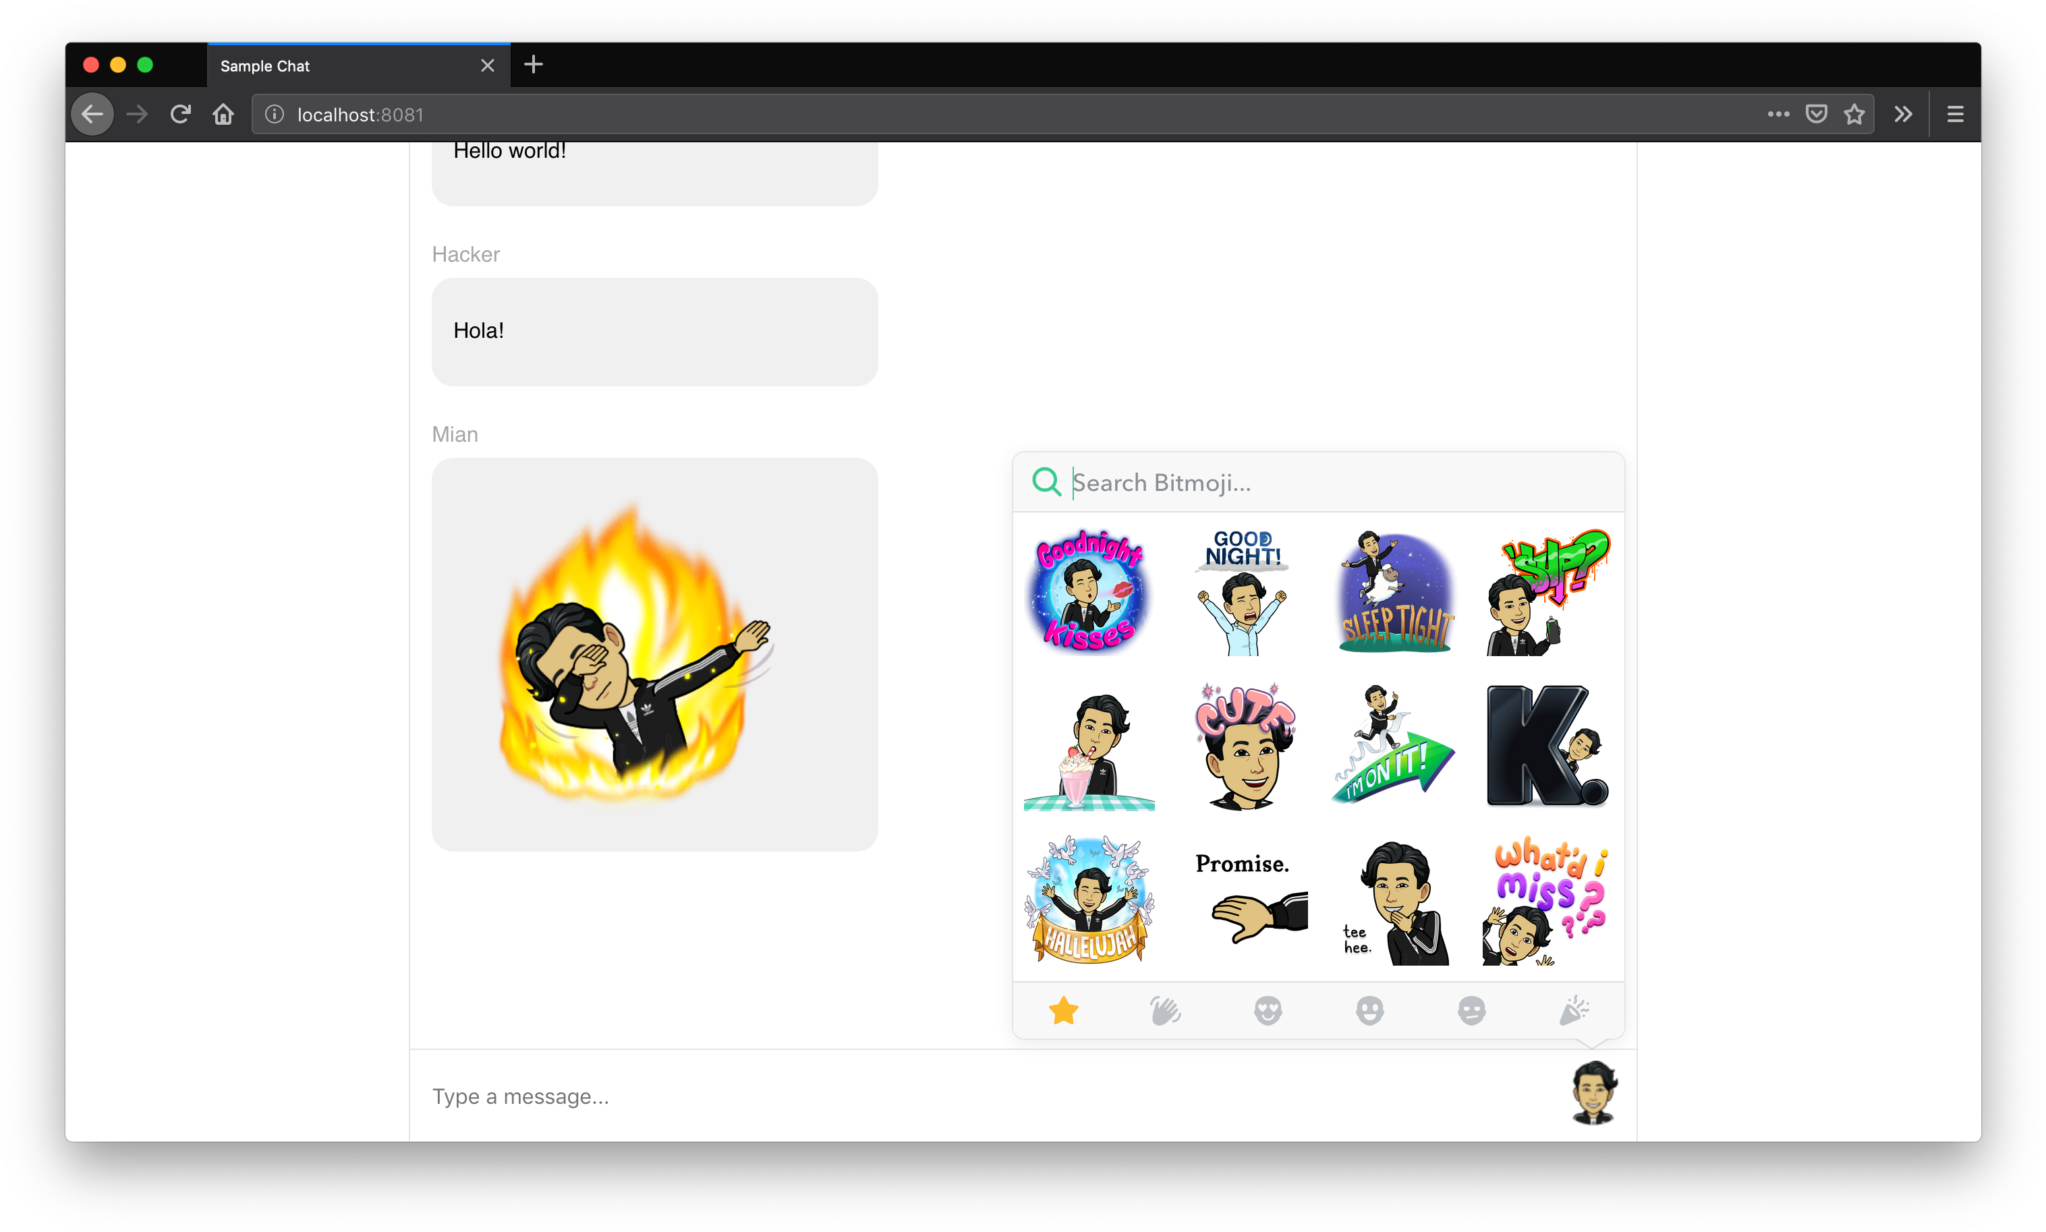Select the happy face category
The image size is (2046, 1232).
click(x=1370, y=1010)
